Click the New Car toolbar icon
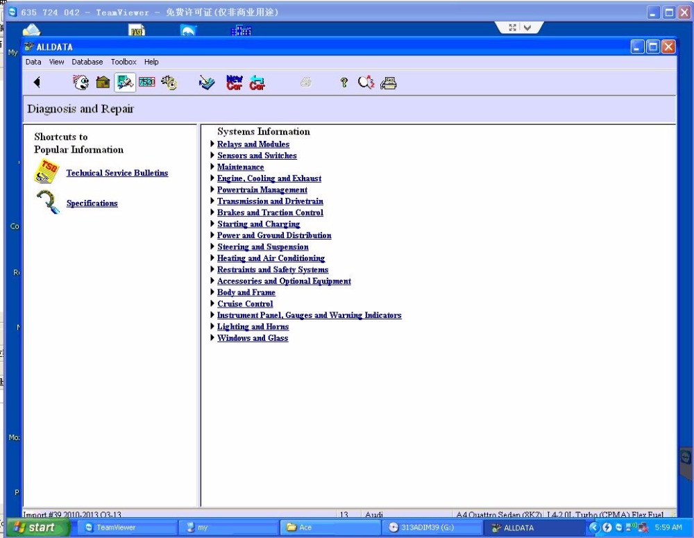Image resolution: width=694 pixels, height=538 pixels. pyautogui.click(x=235, y=83)
